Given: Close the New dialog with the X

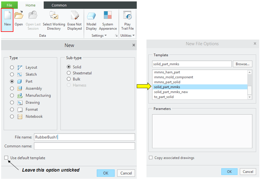Looking at the screenshot, I should pyautogui.click(x=134, y=45).
